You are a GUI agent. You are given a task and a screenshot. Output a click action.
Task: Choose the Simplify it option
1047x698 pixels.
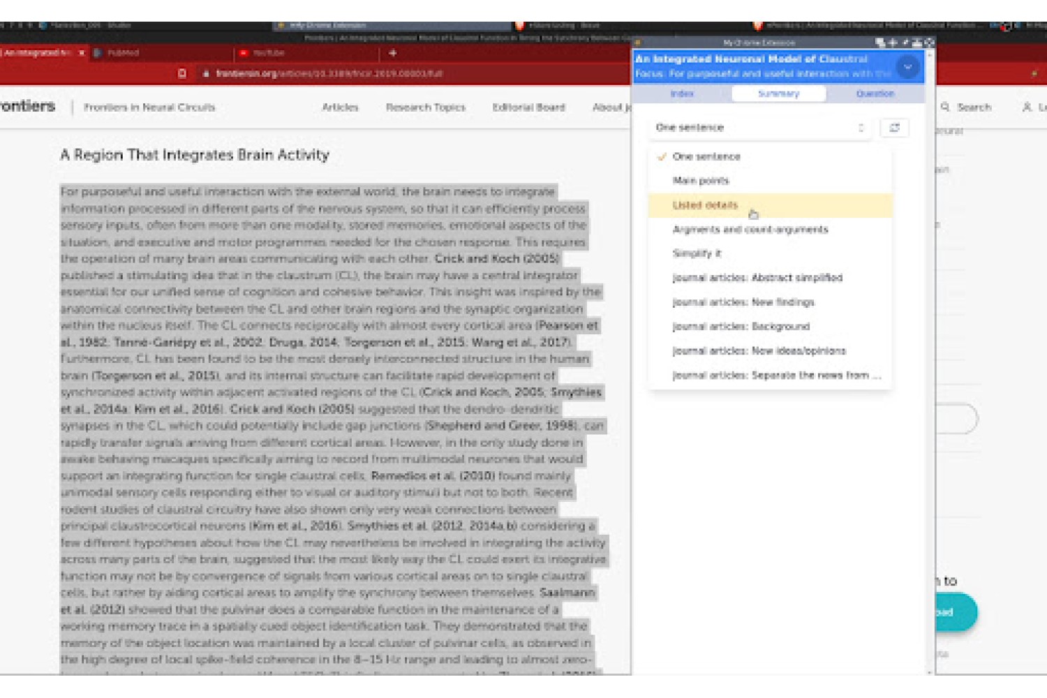[770, 253]
